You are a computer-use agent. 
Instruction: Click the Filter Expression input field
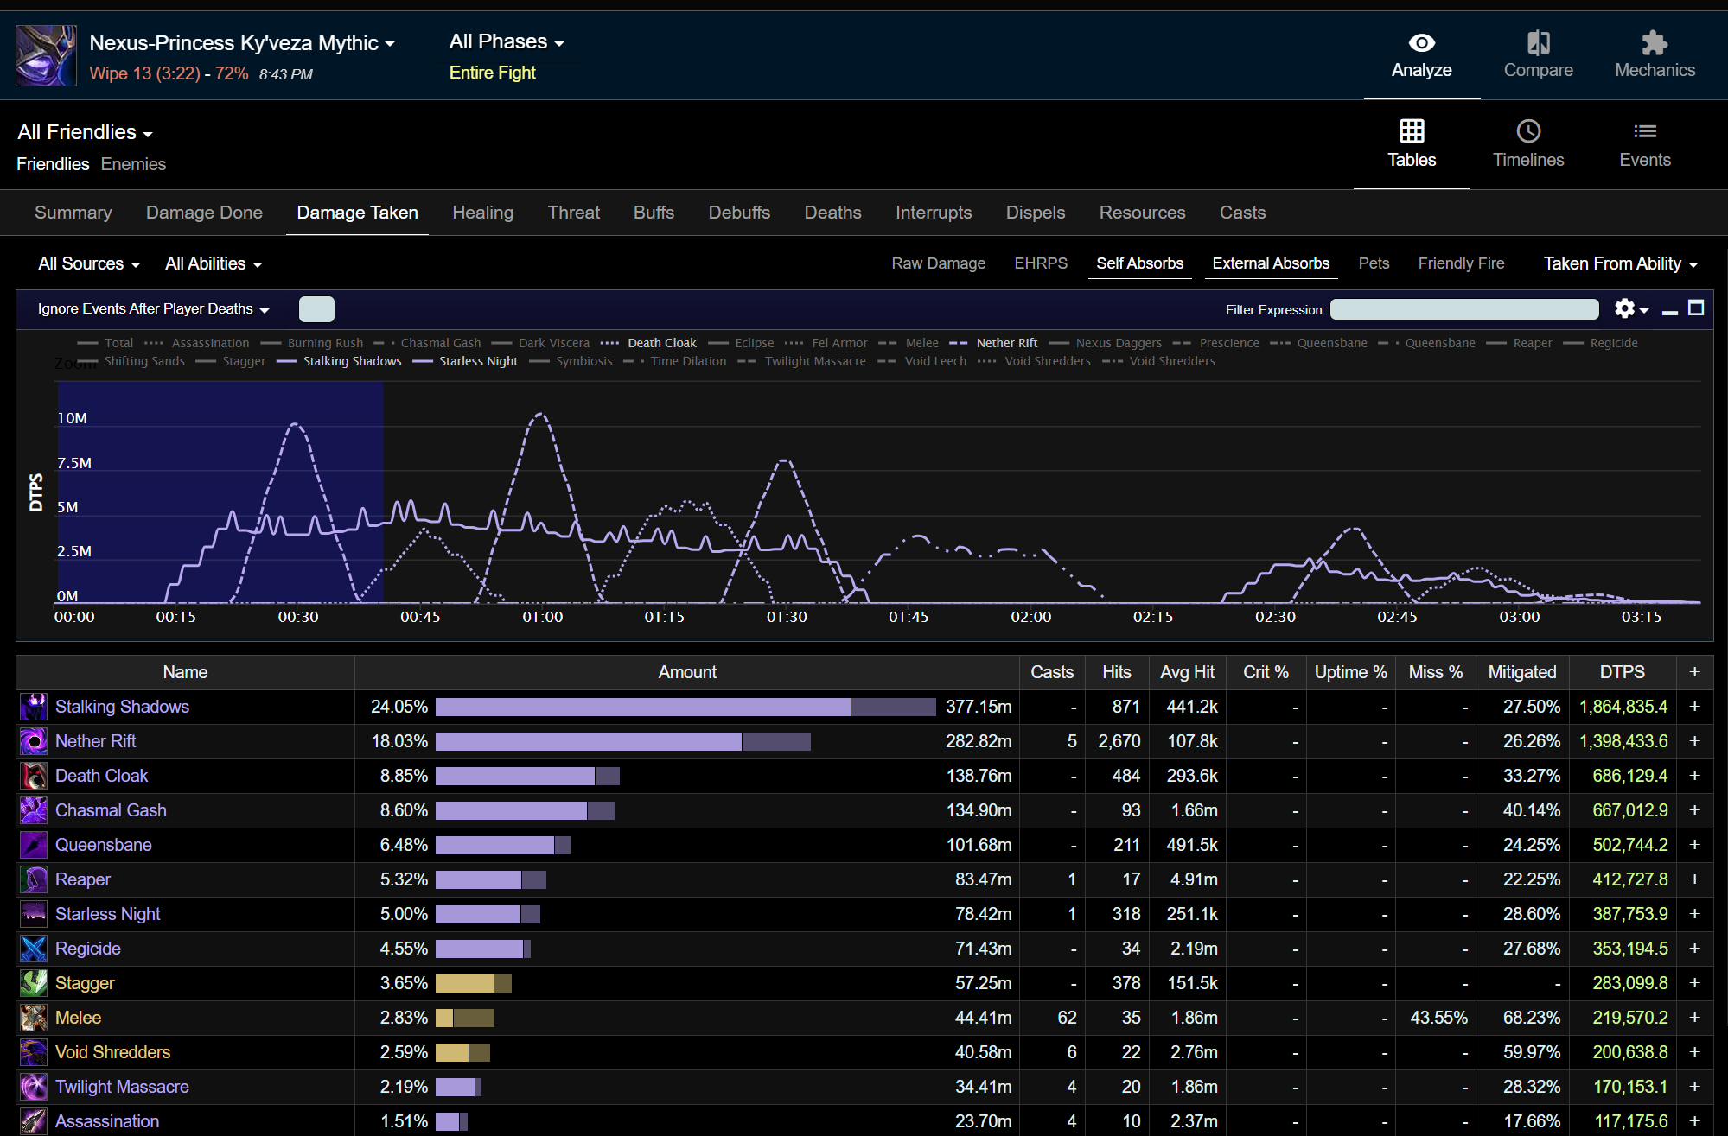click(x=1463, y=309)
